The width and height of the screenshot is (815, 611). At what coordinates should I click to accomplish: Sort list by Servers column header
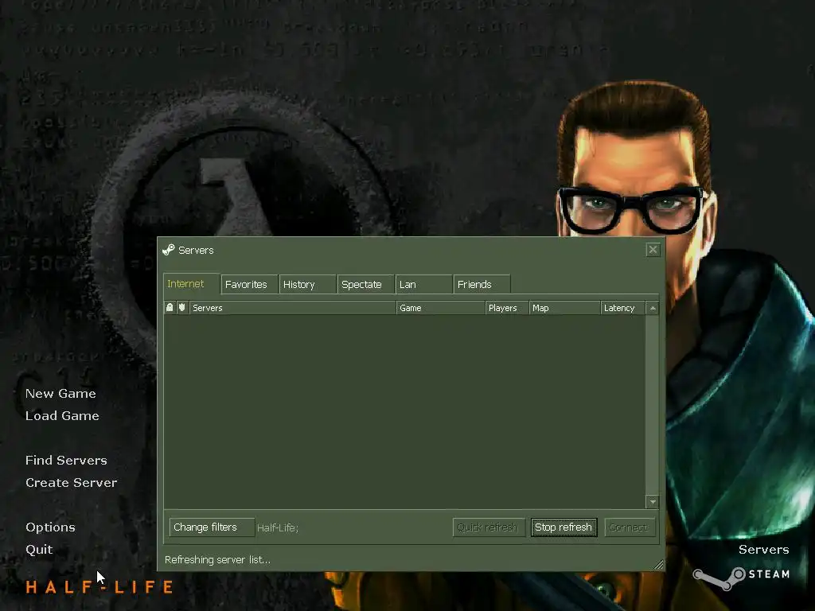[293, 308]
